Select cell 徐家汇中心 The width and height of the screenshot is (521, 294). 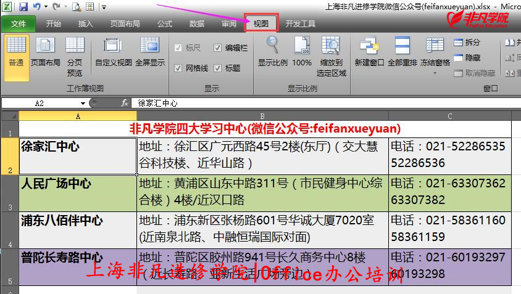click(78, 156)
